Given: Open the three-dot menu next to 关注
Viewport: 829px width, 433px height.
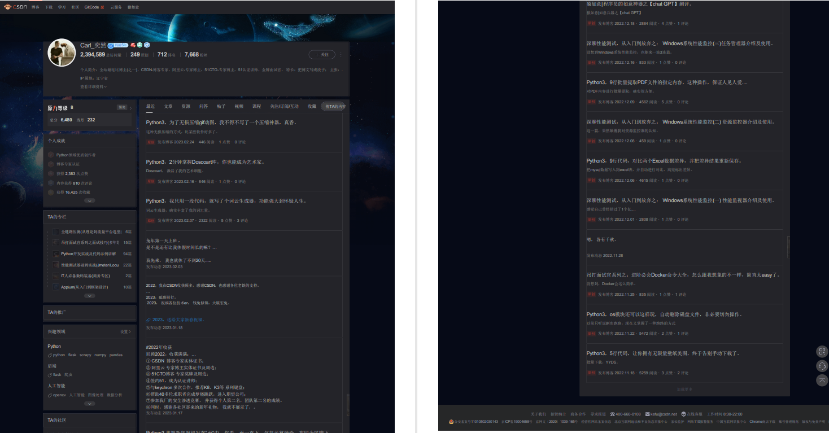Looking at the screenshot, I should (341, 55).
